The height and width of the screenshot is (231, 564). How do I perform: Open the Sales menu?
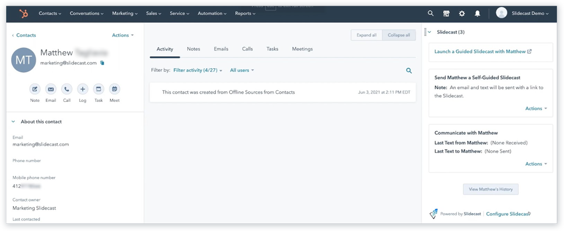point(154,13)
